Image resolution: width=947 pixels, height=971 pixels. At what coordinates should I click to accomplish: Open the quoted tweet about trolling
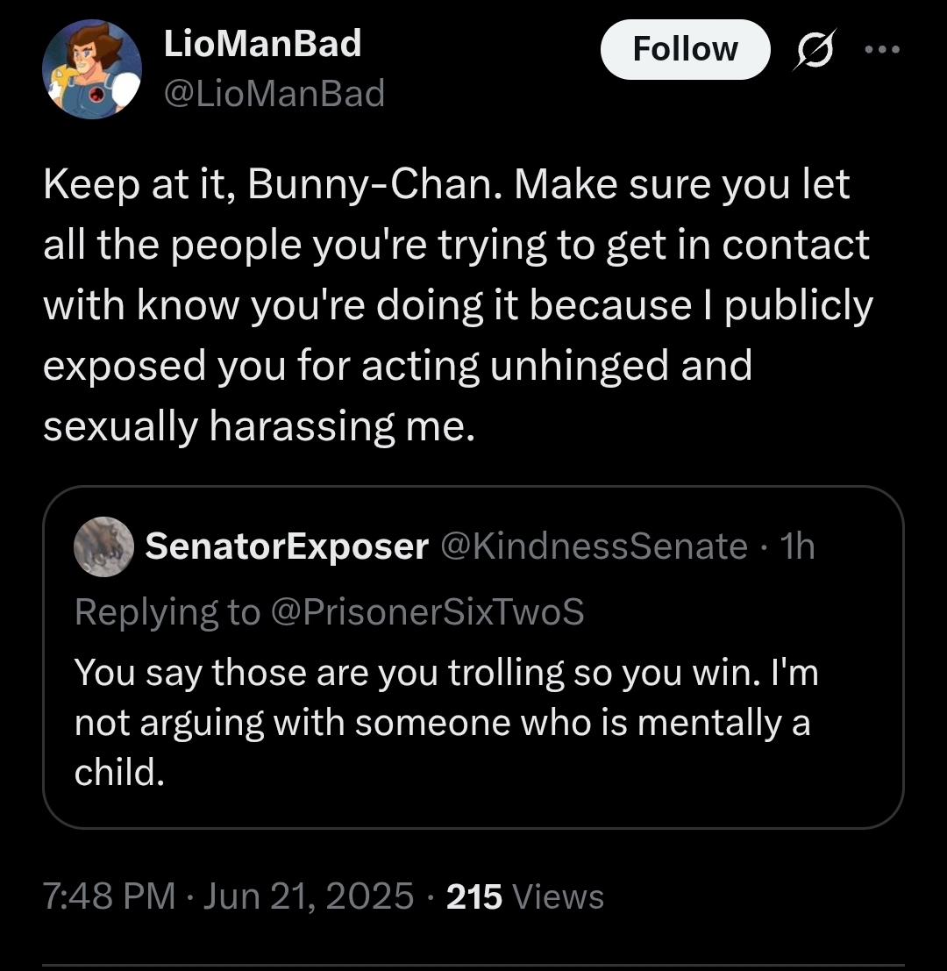(473, 657)
